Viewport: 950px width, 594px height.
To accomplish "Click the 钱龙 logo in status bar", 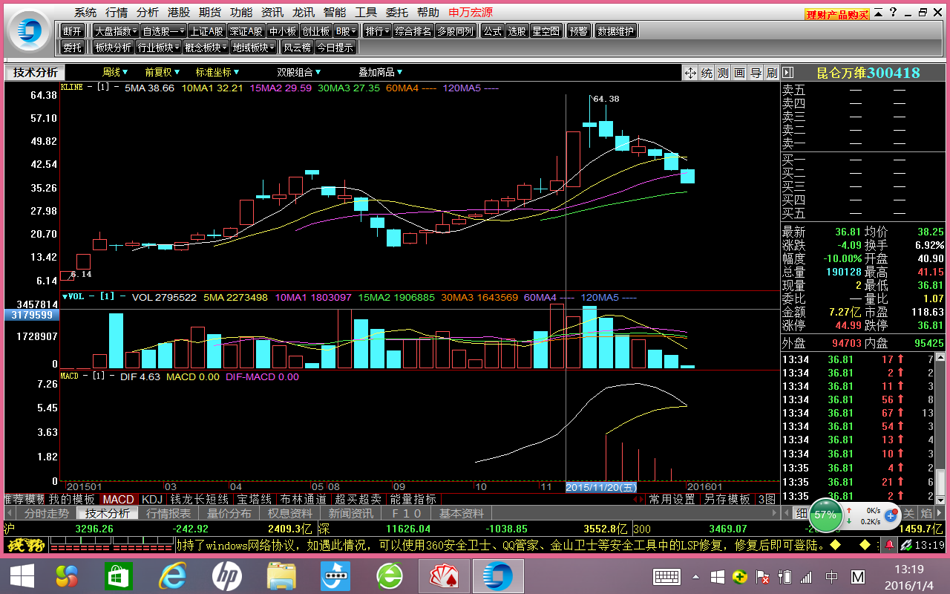I will point(26,546).
